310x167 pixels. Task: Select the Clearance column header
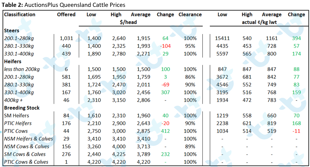click(190, 15)
